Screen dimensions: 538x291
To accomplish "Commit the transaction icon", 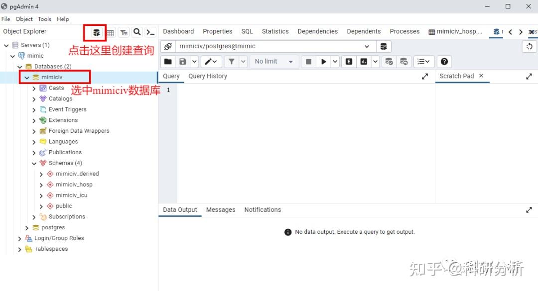I will [x=389, y=61].
